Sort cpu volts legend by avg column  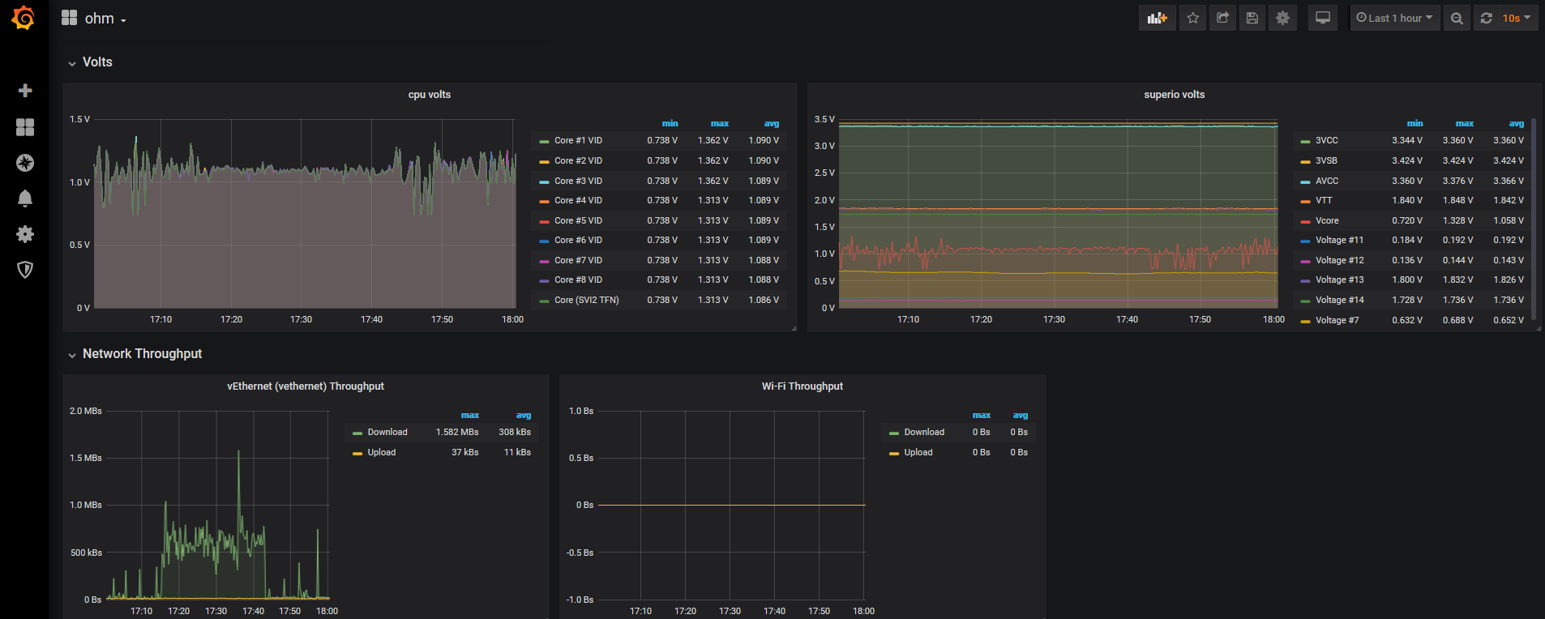pos(771,124)
